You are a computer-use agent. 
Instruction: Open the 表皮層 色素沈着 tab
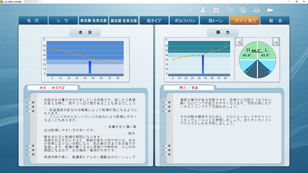point(93,20)
